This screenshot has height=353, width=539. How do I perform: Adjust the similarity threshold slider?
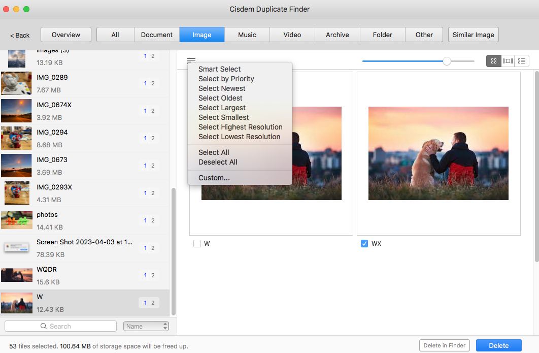(447, 61)
